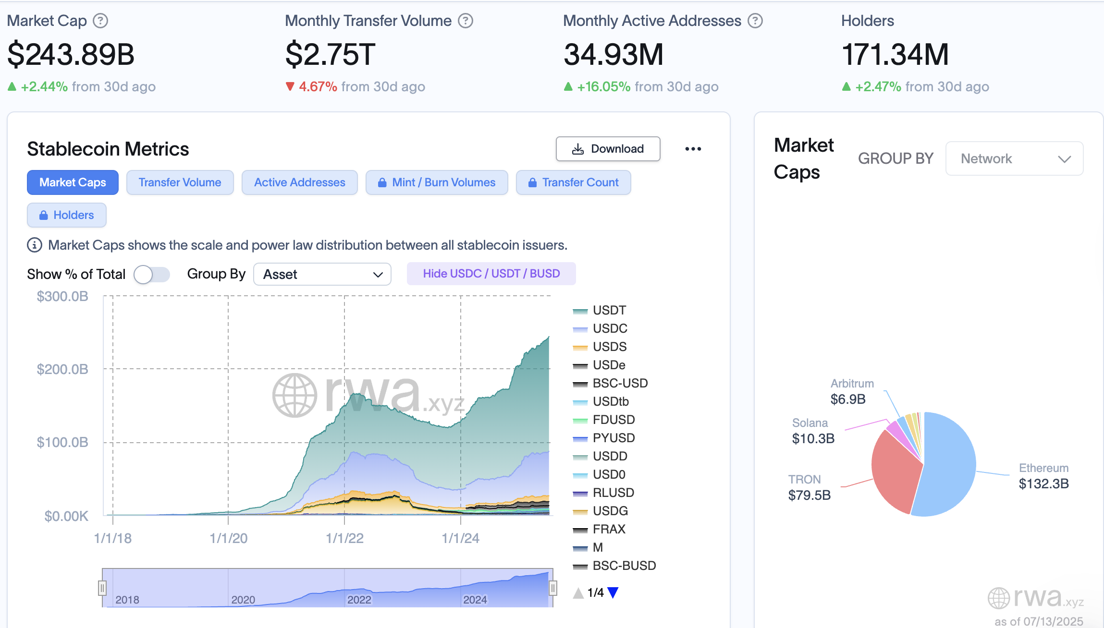This screenshot has width=1104, height=628.
Task: Open the Monthly Active Addresses help icon
Action: (755, 20)
